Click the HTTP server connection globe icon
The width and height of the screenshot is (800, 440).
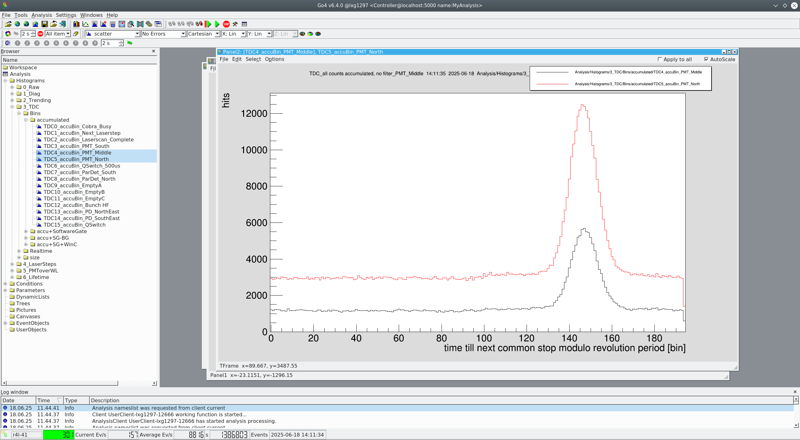tap(26, 24)
